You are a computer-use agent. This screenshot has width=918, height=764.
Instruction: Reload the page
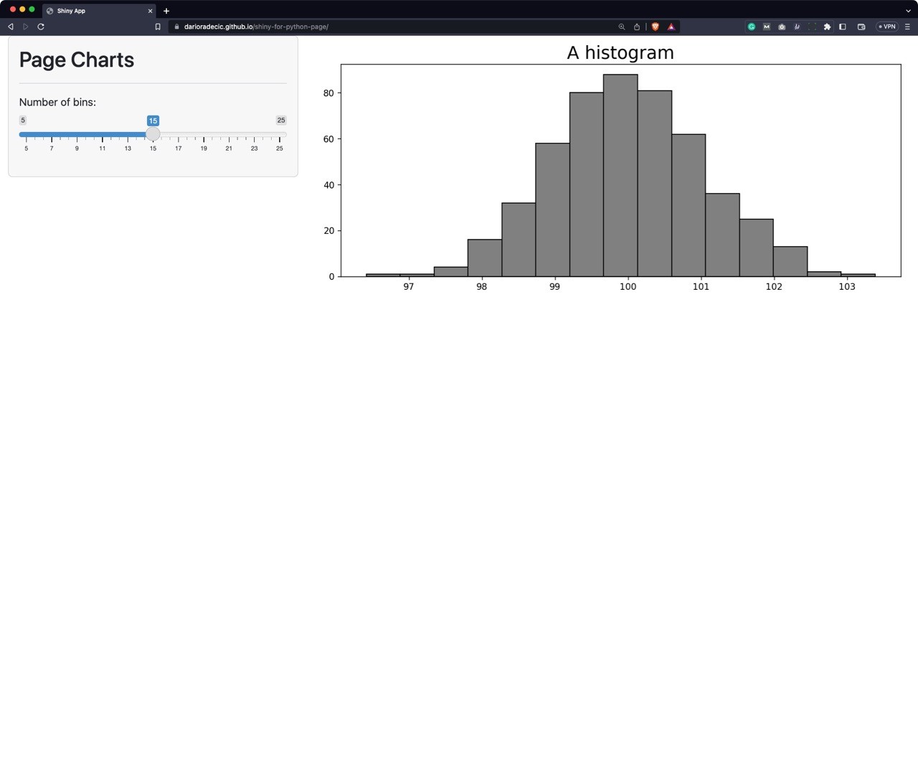[x=41, y=27]
